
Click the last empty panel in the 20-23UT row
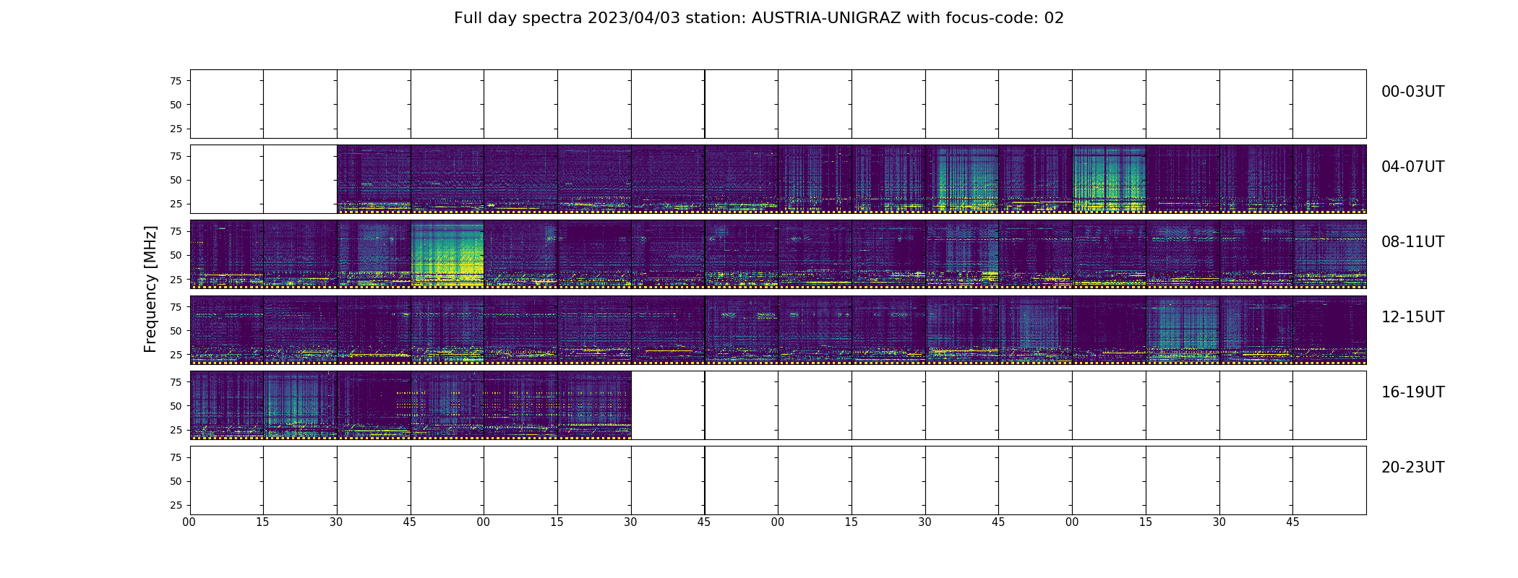click(1329, 480)
